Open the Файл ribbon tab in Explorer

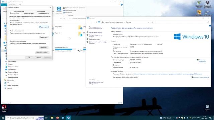4,5
